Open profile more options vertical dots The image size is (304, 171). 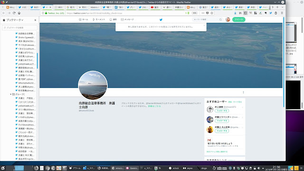[x=243, y=92]
